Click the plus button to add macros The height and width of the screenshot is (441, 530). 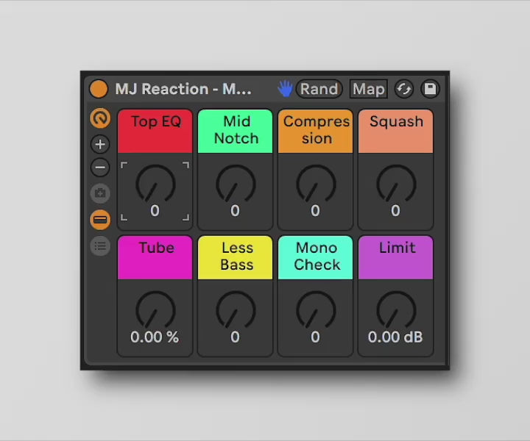(x=100, y=144)
